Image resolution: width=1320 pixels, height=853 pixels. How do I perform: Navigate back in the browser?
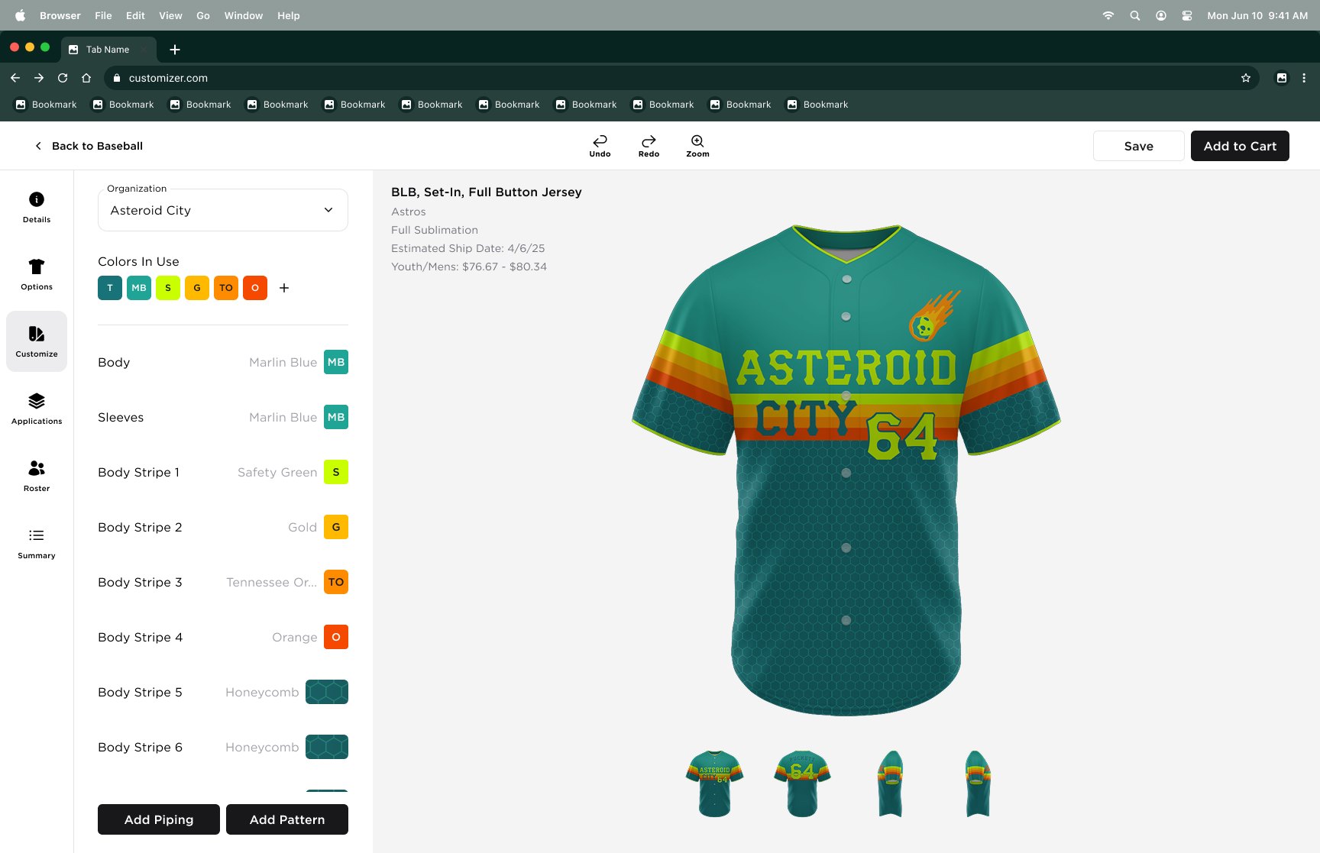[15, 78]
